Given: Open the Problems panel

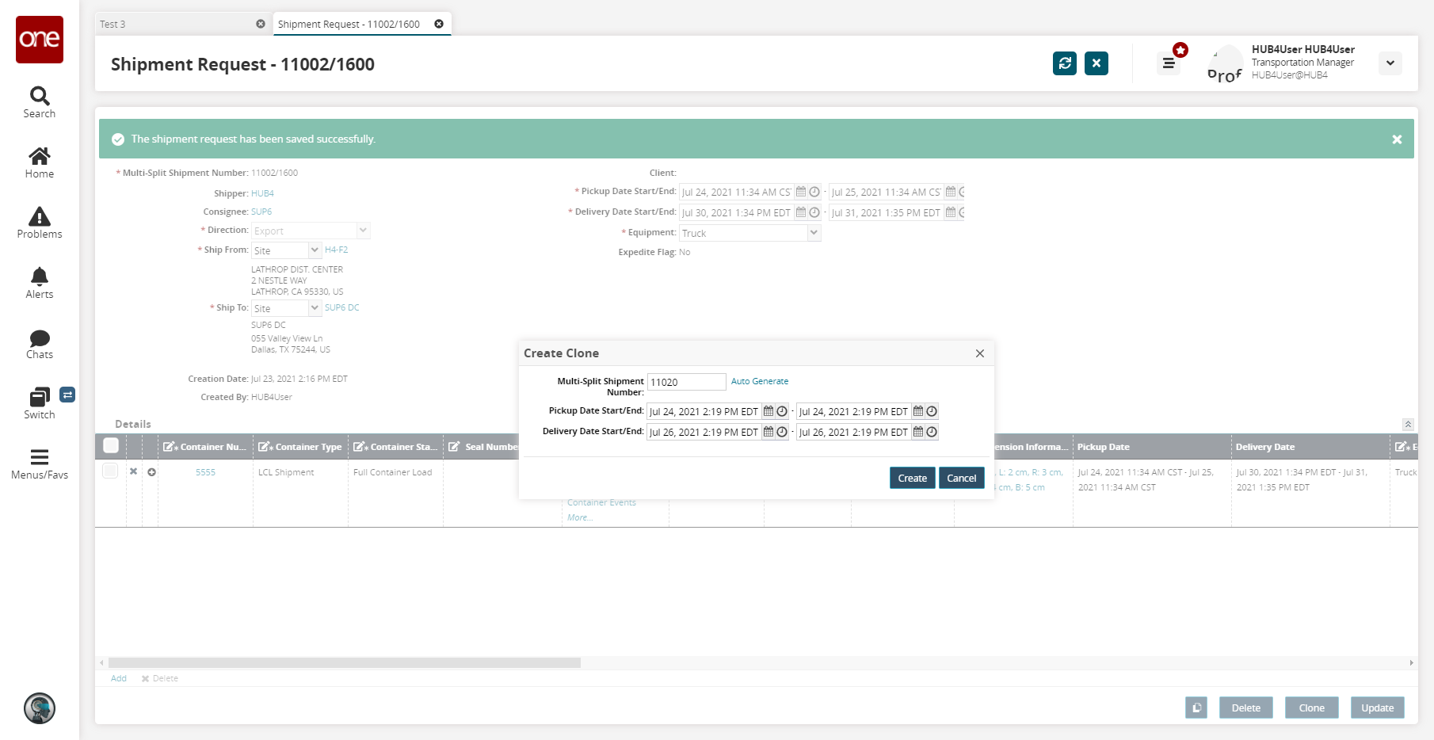Looking at the screenshot, I should coord(40,223).
